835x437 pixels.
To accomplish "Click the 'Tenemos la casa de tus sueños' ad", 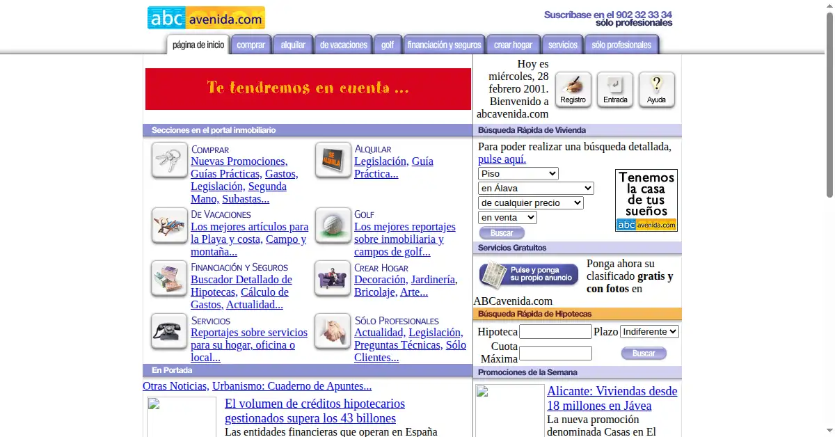I will tap(646, 200).
